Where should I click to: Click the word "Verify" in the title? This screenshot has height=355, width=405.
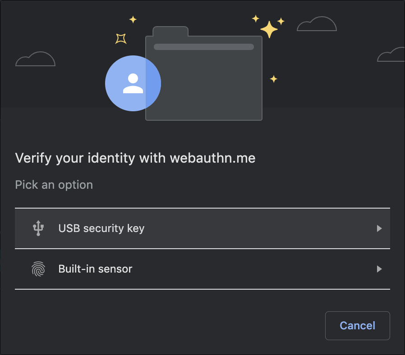pos(30,158)
